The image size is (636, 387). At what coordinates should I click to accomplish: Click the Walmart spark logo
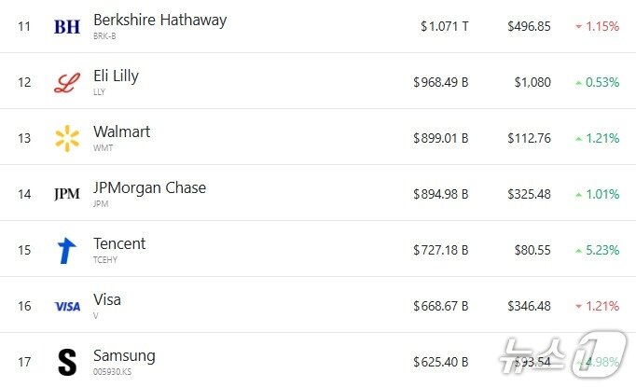[x=67, y=138]
